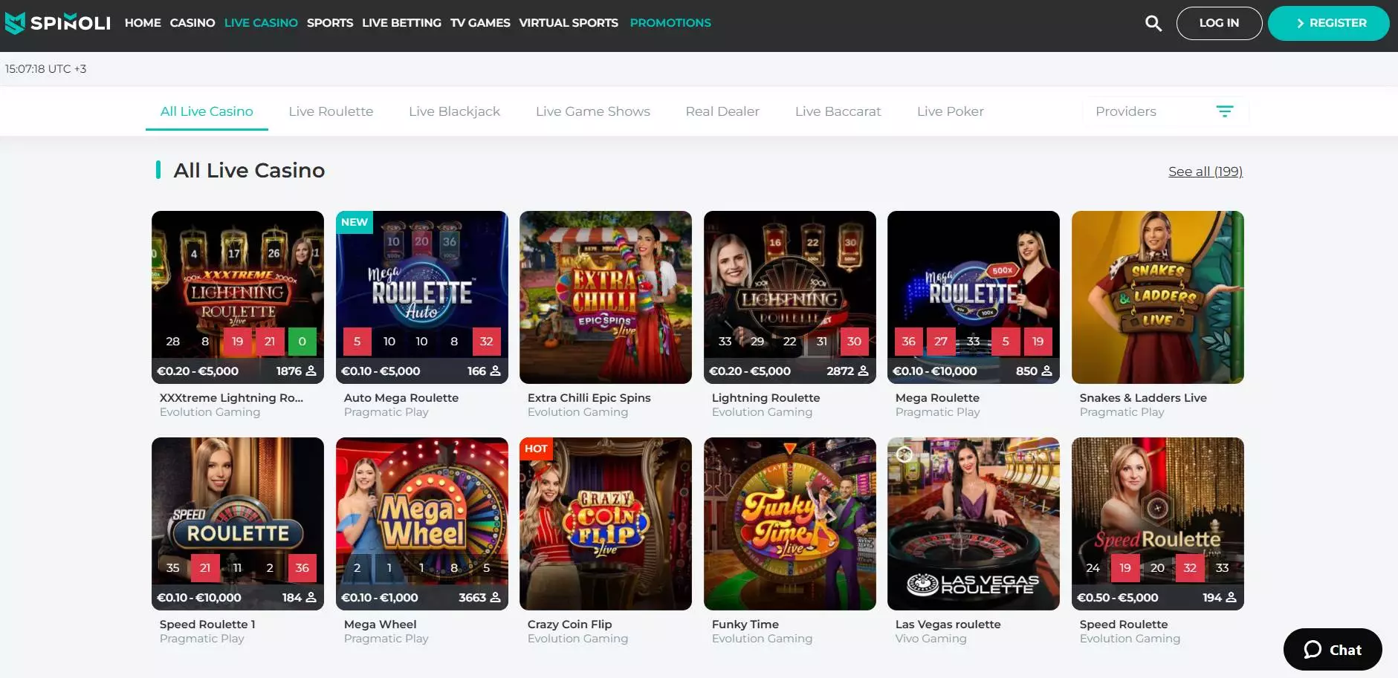The height and width of the screenshot is (678, 1398).
Task: Click the Providers filter lines icon
Action: pos(1224,111)
